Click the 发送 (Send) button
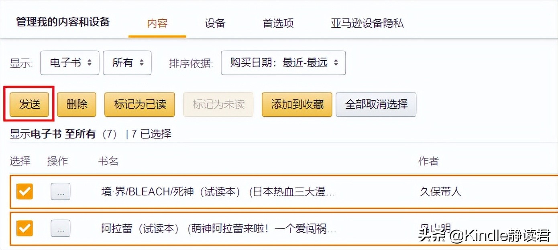Image resolution: width=558 pixels, height=250 pixels. [x=28, y=104]
